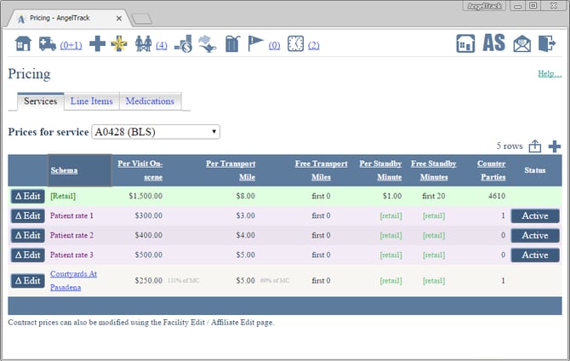The image size is (570, 361).
Task: Switch to the Line Items tab
Action: click(92, 101)
